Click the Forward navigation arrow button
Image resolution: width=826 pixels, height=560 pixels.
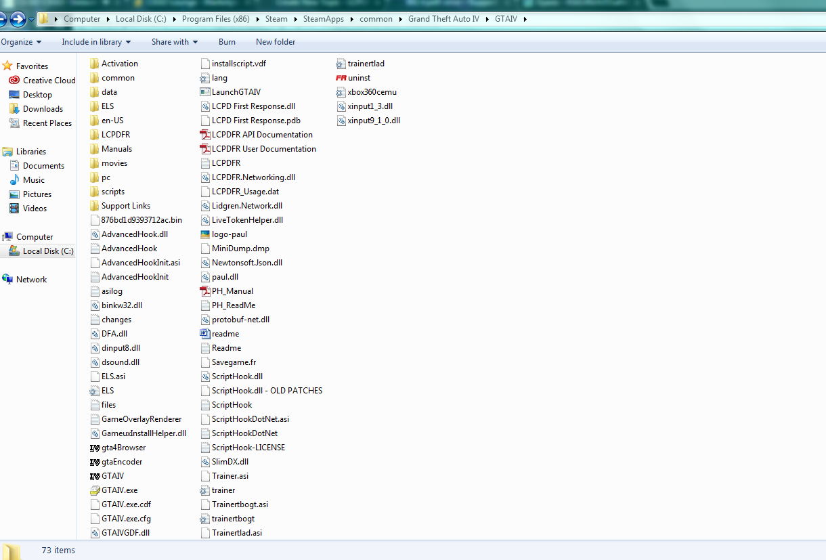[18, 20]
